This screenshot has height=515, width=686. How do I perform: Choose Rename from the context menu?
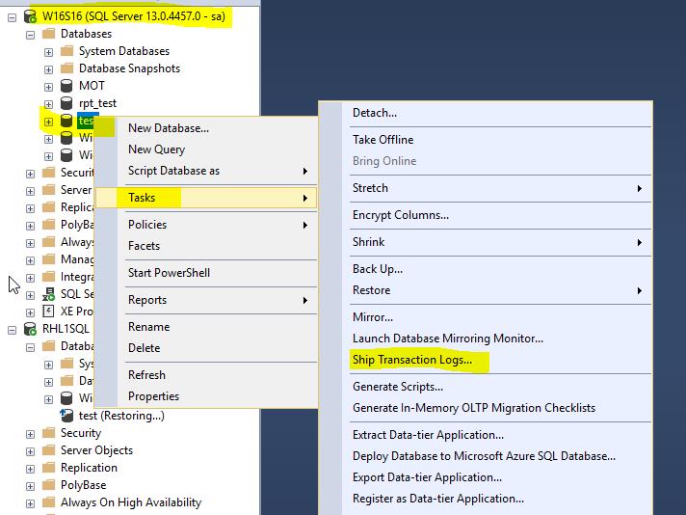[205, 327]
